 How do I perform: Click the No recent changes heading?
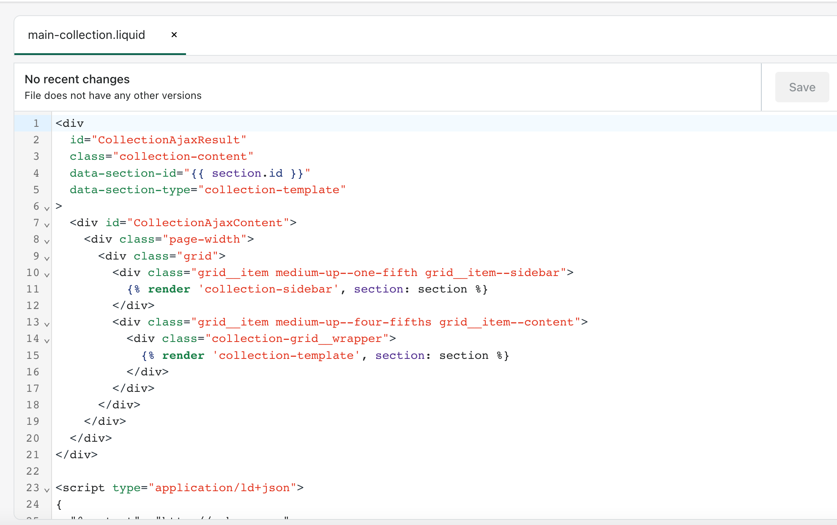[x=77, y=79]
